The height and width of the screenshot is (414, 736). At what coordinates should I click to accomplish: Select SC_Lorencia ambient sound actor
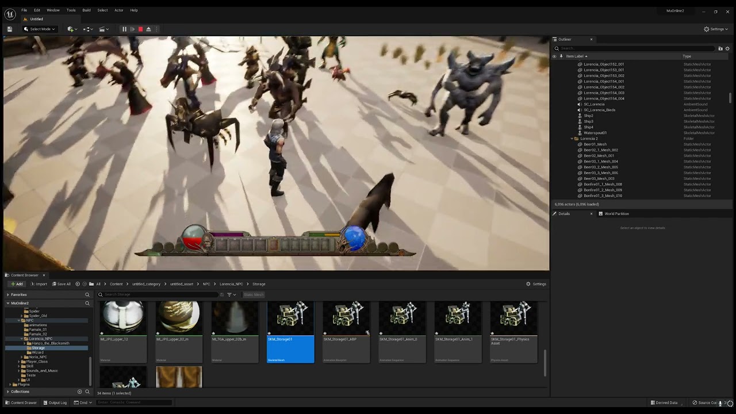click(594, 104)
